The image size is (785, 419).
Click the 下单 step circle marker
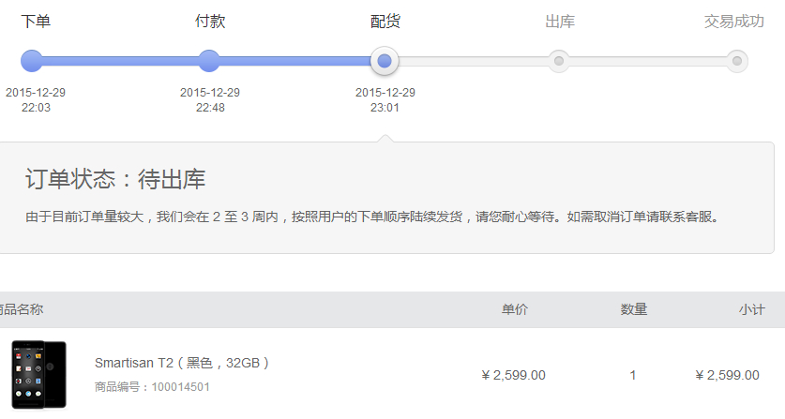tap(32, 61)
